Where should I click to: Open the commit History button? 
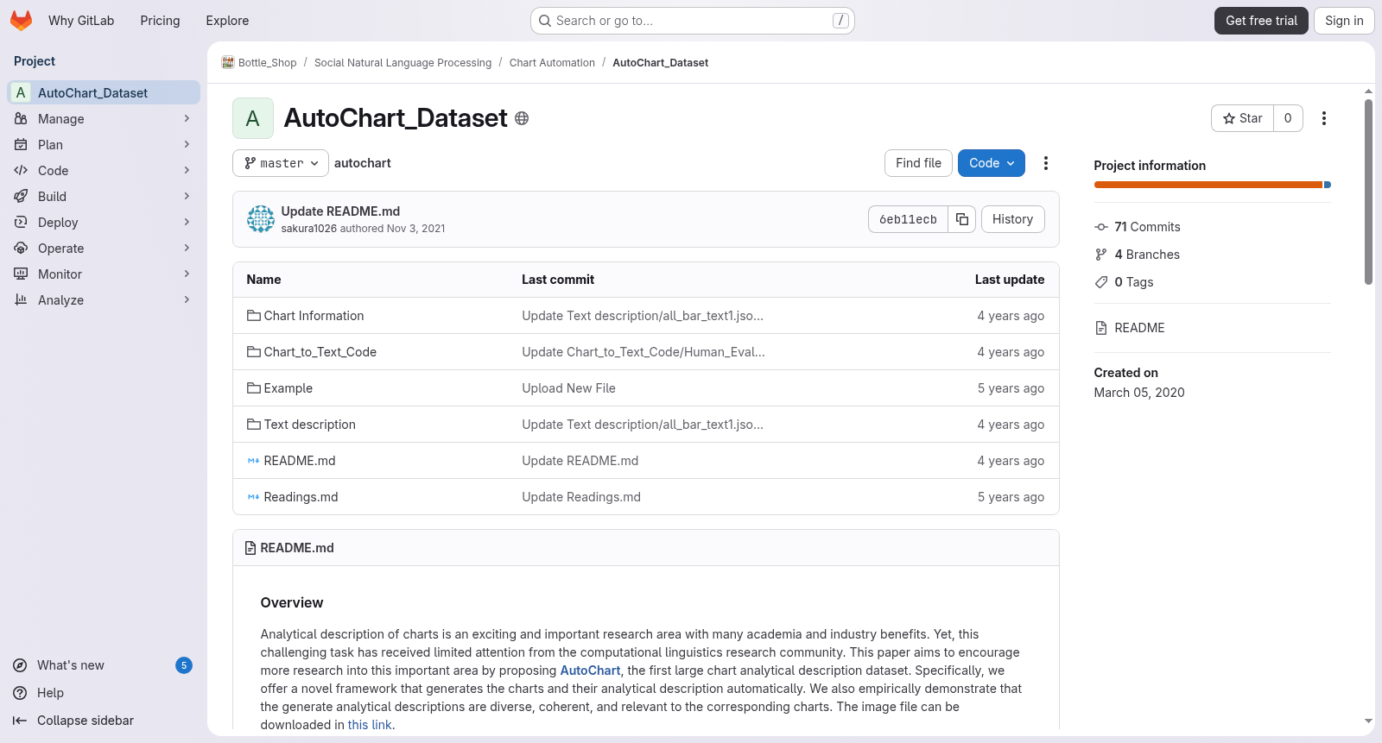[1012, 219]
